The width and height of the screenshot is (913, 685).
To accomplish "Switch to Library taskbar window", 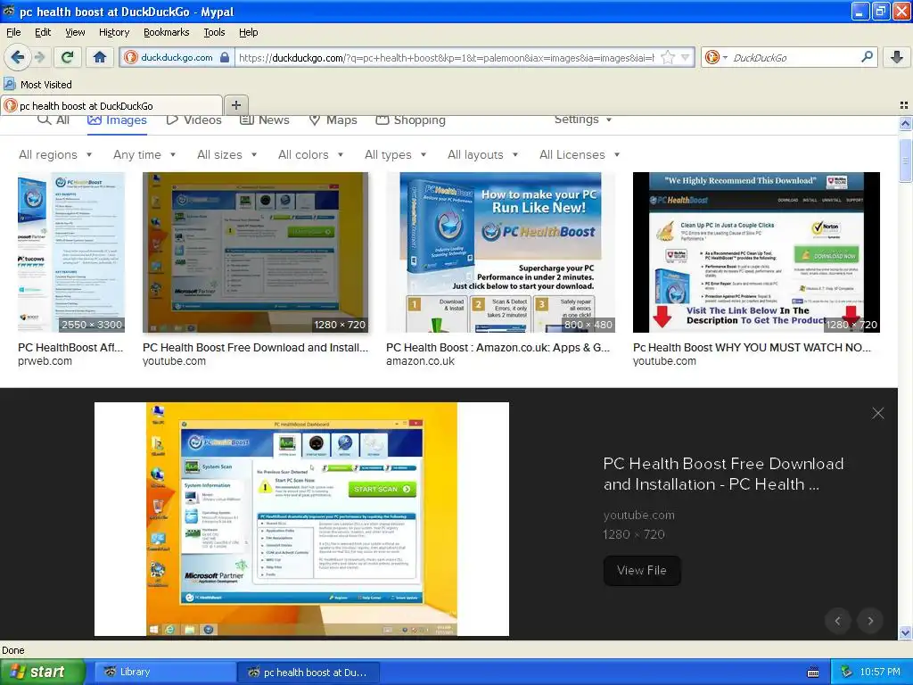I will [164, 672].
